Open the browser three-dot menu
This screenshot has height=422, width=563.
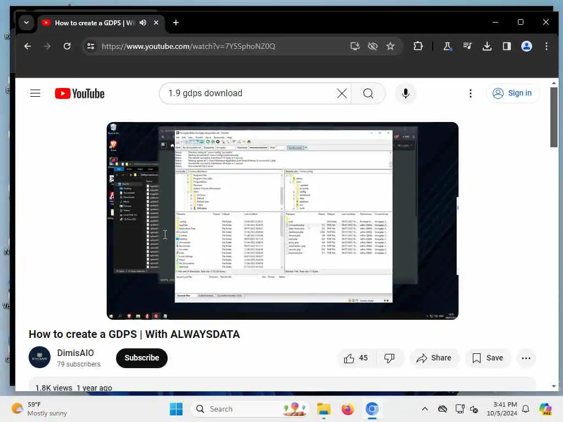(547, 46)
